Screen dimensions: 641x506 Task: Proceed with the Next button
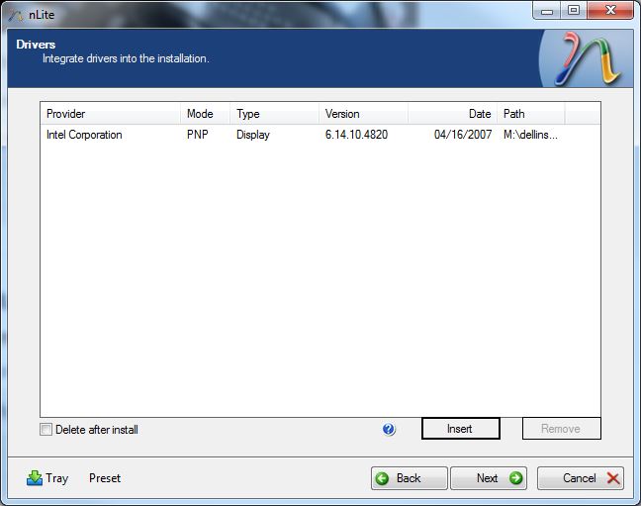tap(489, 478)
